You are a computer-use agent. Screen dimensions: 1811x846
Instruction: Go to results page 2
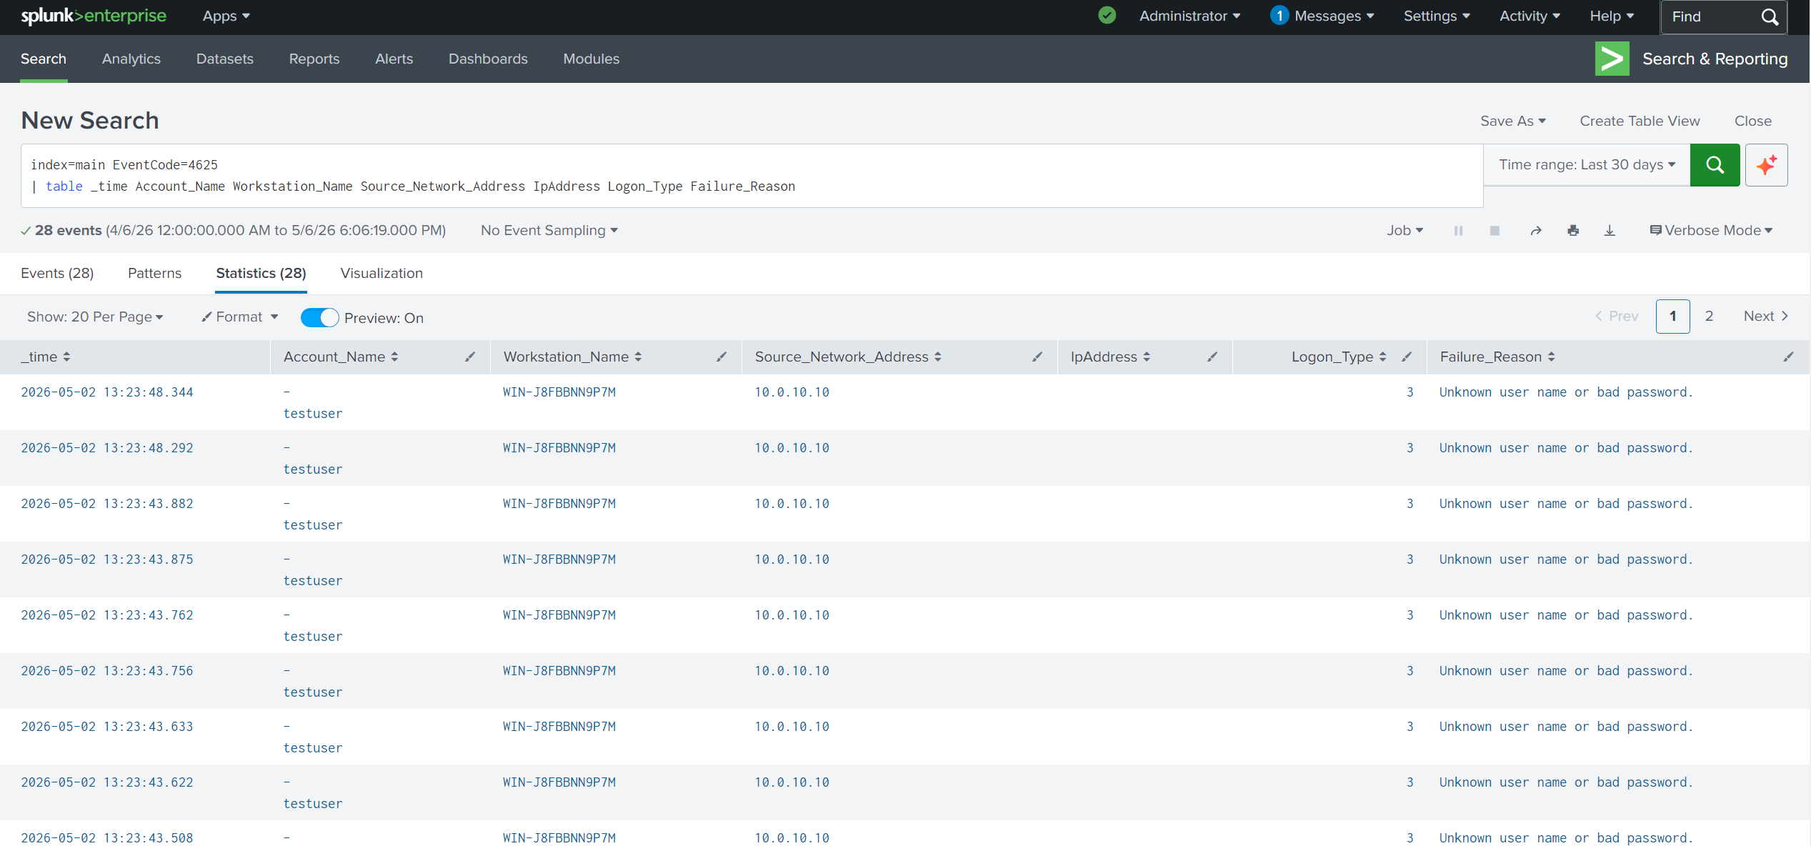point(1709,316)
